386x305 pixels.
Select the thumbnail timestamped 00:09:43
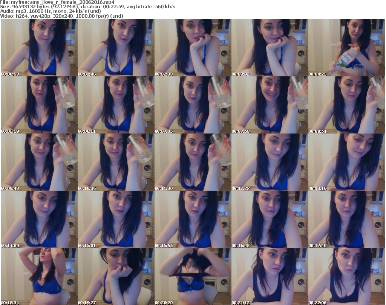coord(39,162)
